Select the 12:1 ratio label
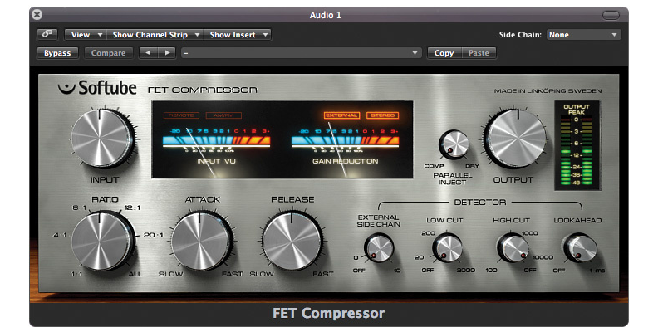Image resolution: width=658 pixels, height=332 pixels. point(132,208)
